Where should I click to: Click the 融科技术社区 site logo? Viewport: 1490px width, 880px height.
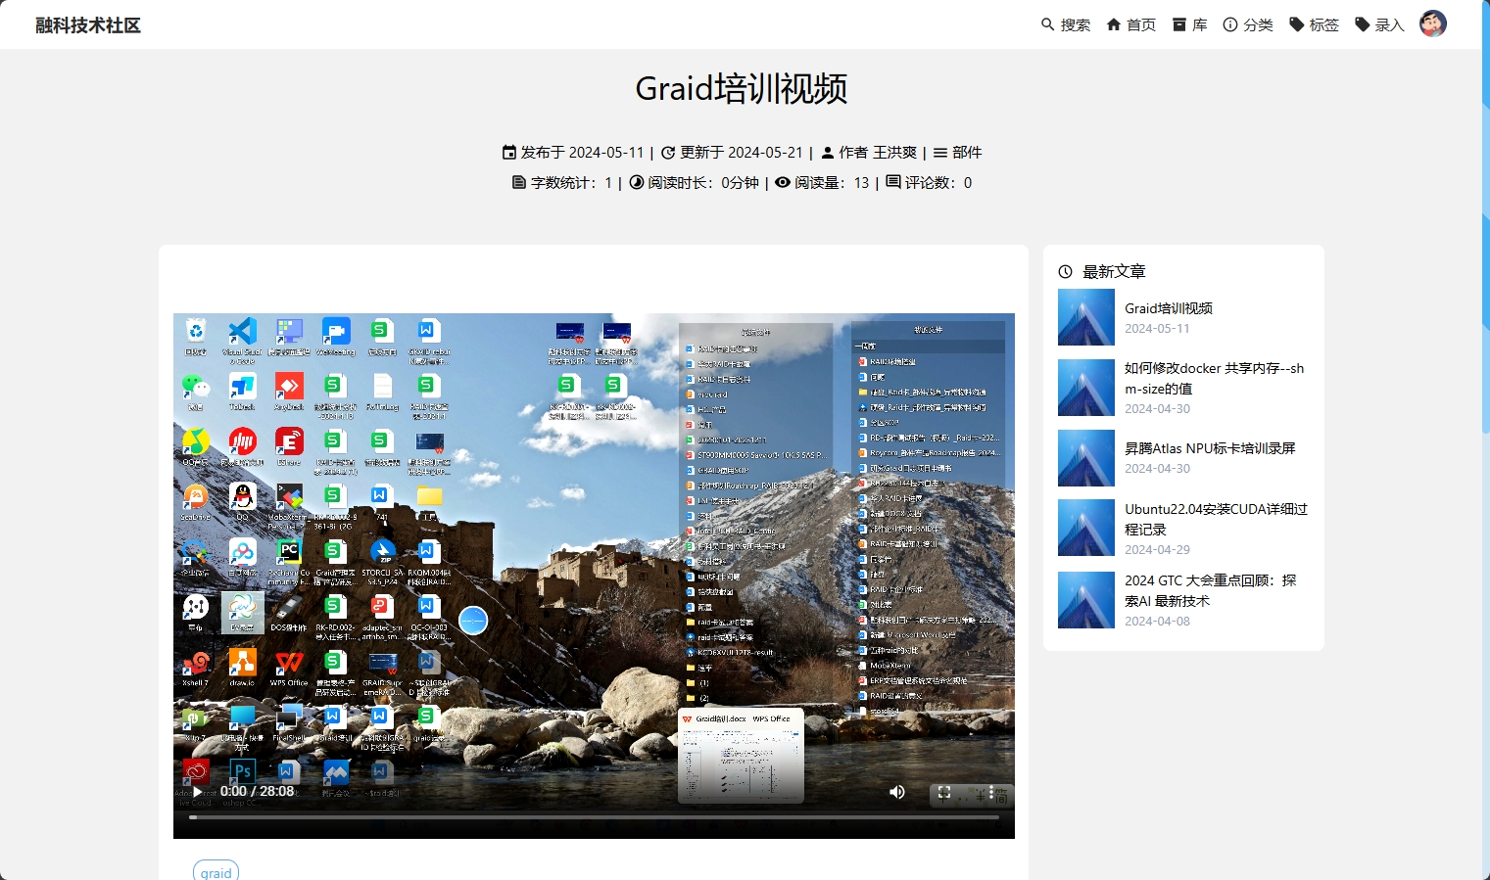tap(88, 25)
